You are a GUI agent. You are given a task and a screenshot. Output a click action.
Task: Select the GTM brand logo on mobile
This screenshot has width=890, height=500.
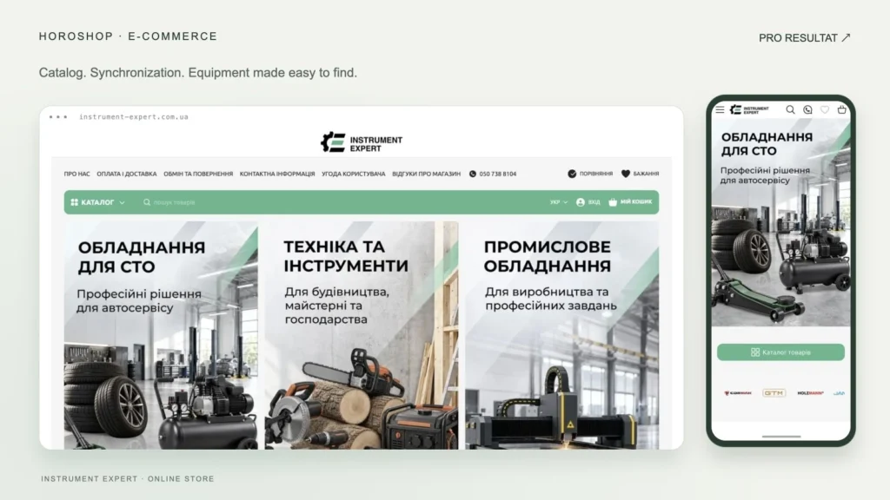[774, 393]
